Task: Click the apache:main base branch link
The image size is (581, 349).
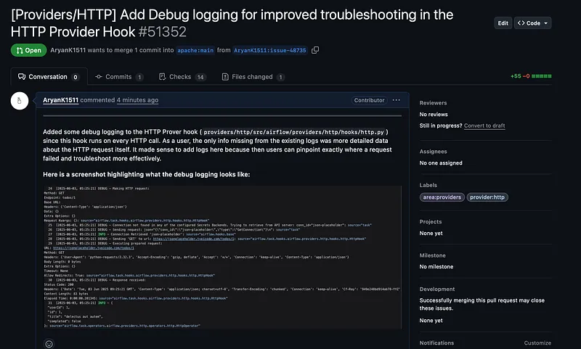Action: 195,50
